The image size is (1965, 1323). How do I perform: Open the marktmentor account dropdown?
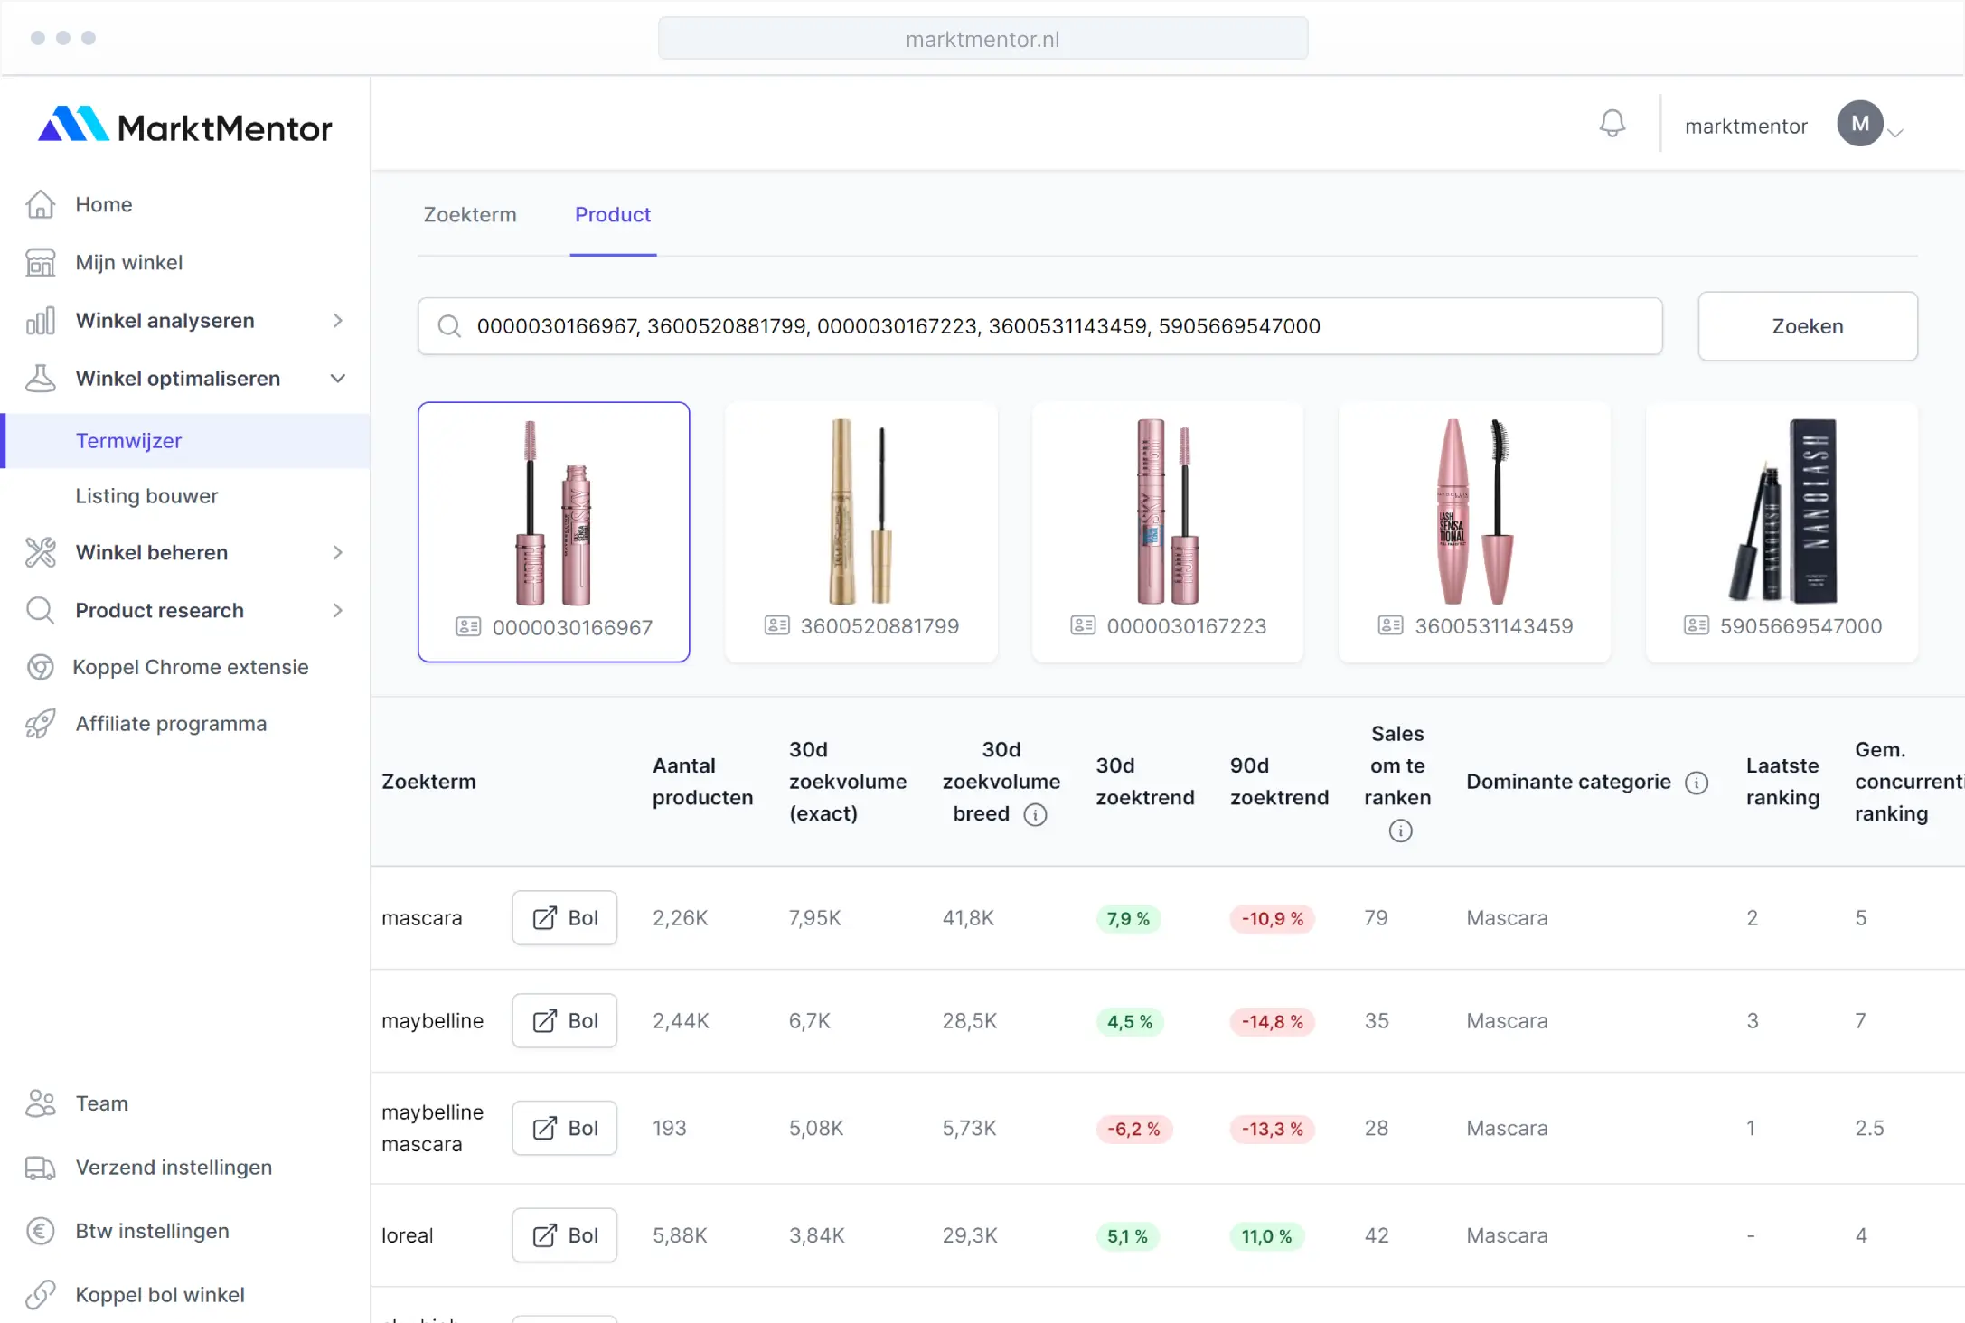pos(1894,132)
